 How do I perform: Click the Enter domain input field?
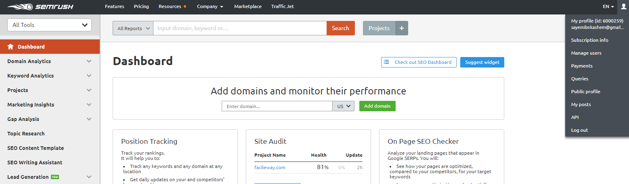point(277,106)
